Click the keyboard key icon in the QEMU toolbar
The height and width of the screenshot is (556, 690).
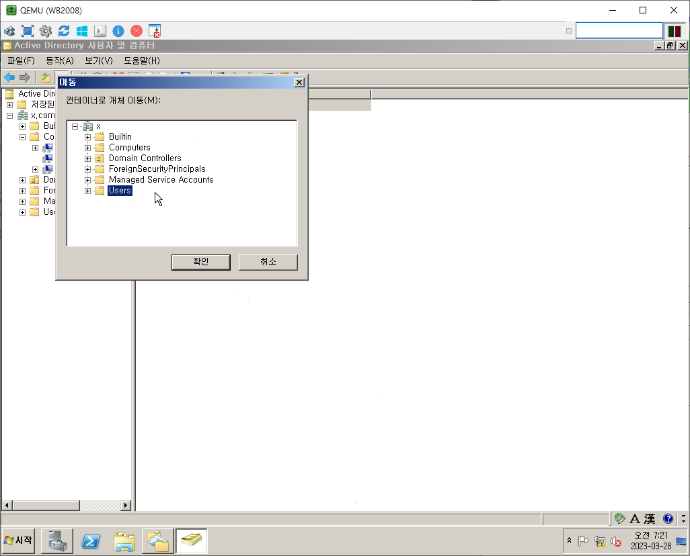[100, 31]
